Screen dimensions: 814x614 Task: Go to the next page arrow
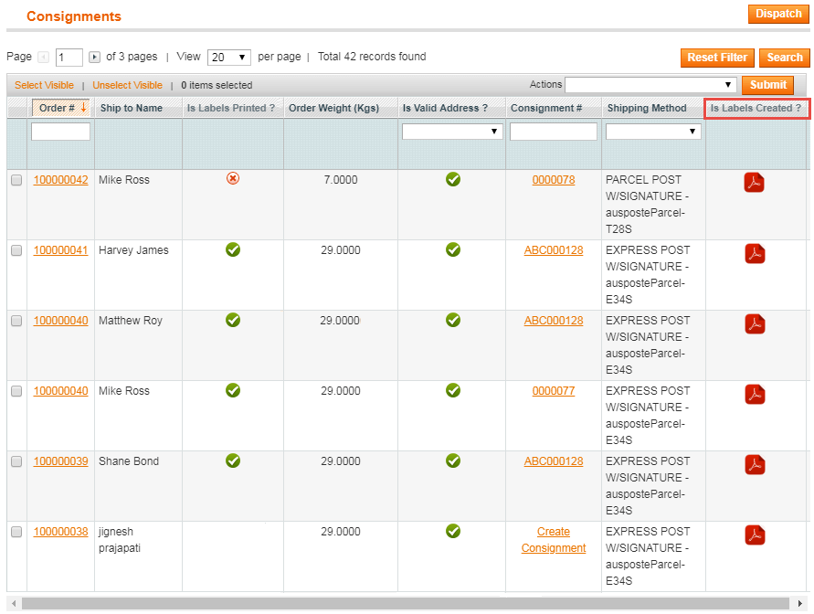tap(94, 57)
